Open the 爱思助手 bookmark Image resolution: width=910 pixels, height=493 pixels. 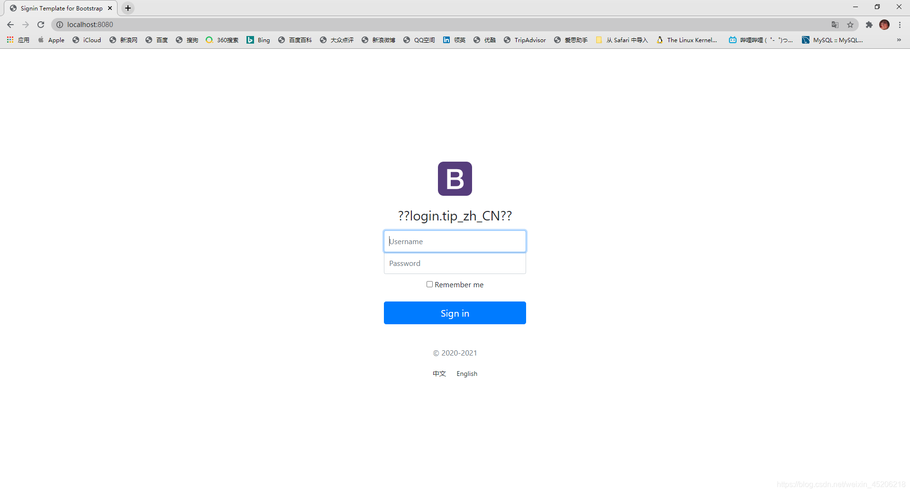coord(571,40)
